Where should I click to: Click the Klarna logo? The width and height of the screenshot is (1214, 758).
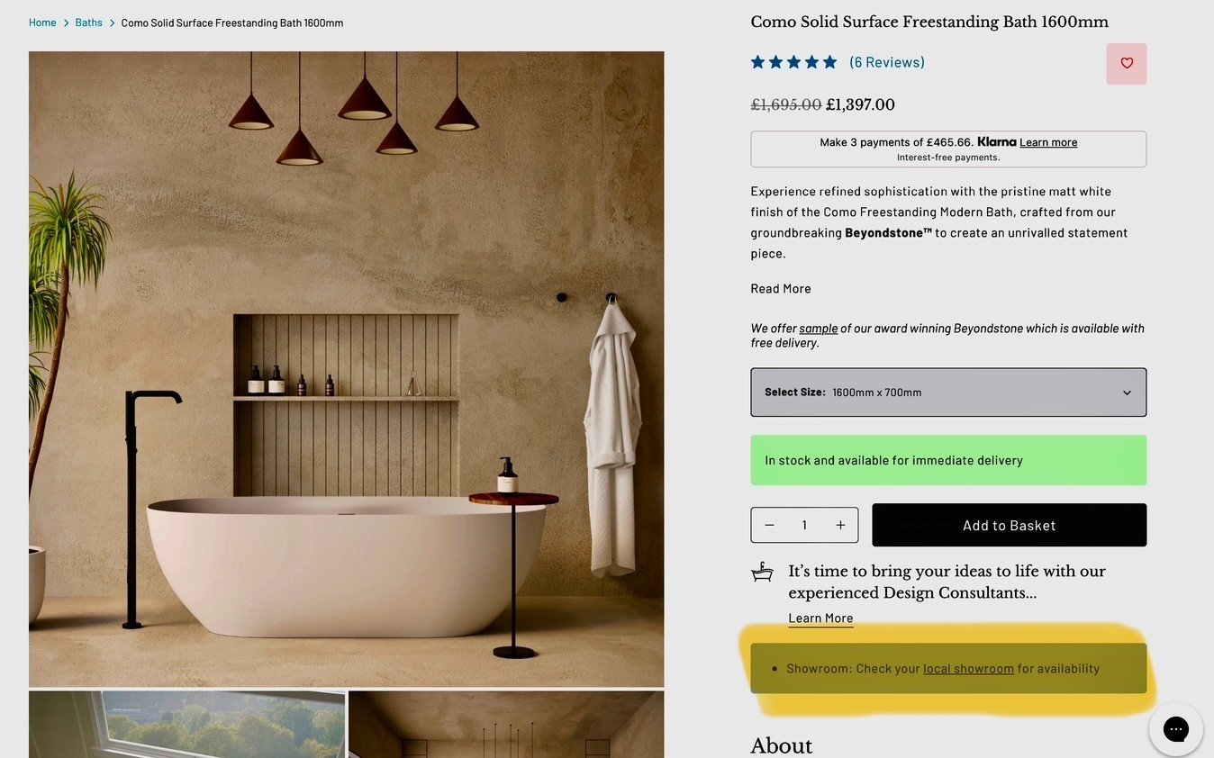tap(997, 142)
